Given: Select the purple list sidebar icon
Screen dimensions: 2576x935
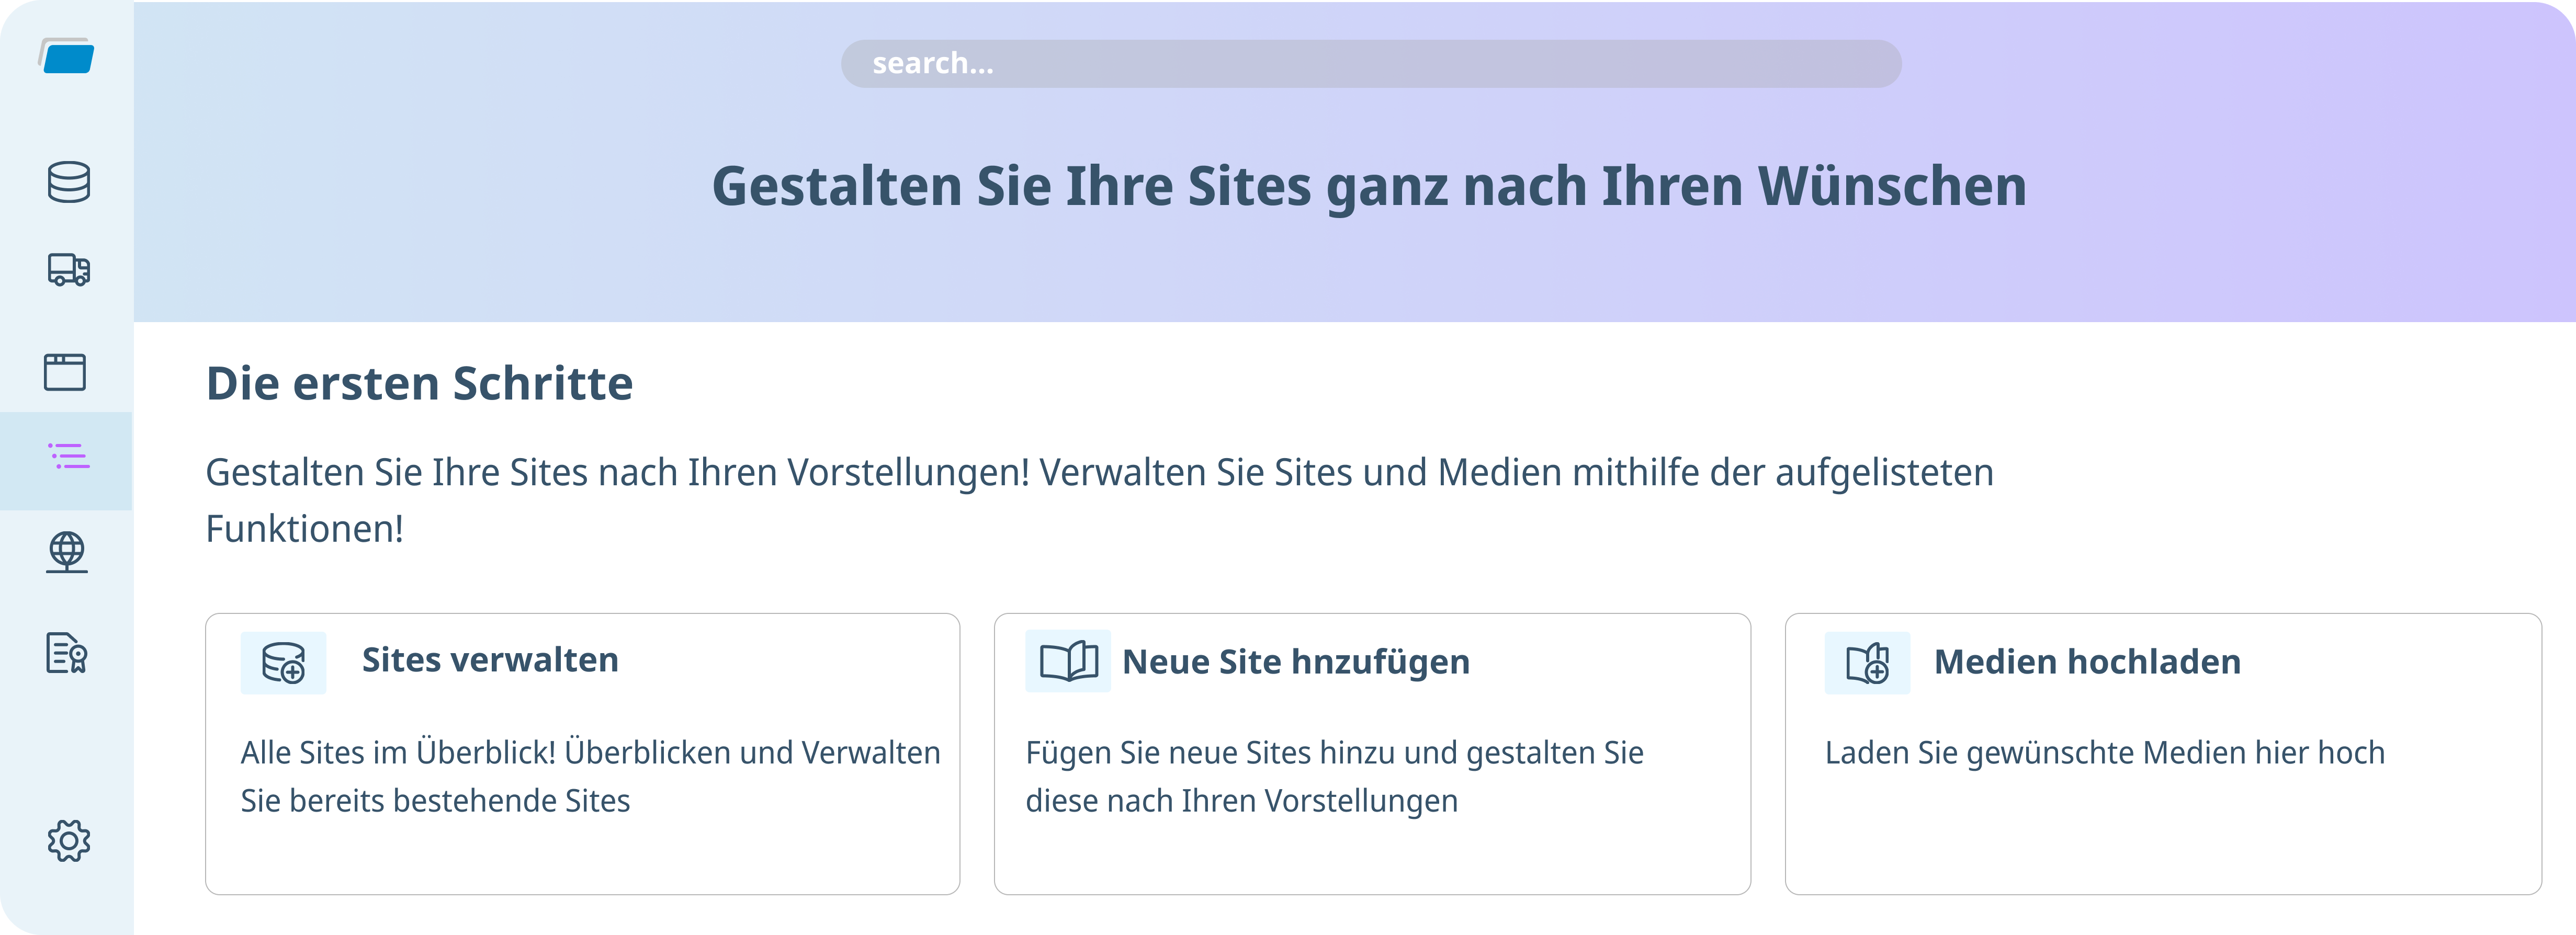Looking at the screenshot, I should [68, 457].
